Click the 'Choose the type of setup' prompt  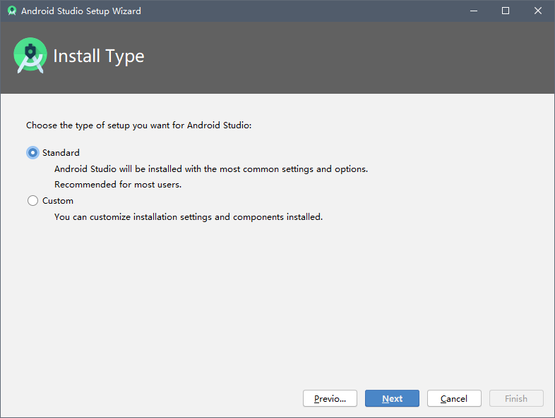(x=138, y=125)
